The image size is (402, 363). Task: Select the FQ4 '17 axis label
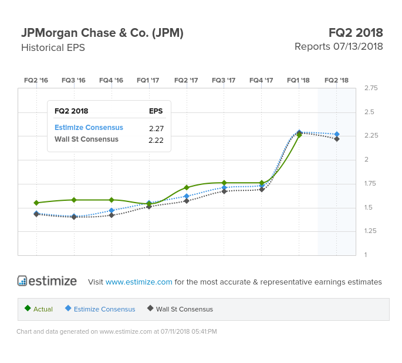261,80
